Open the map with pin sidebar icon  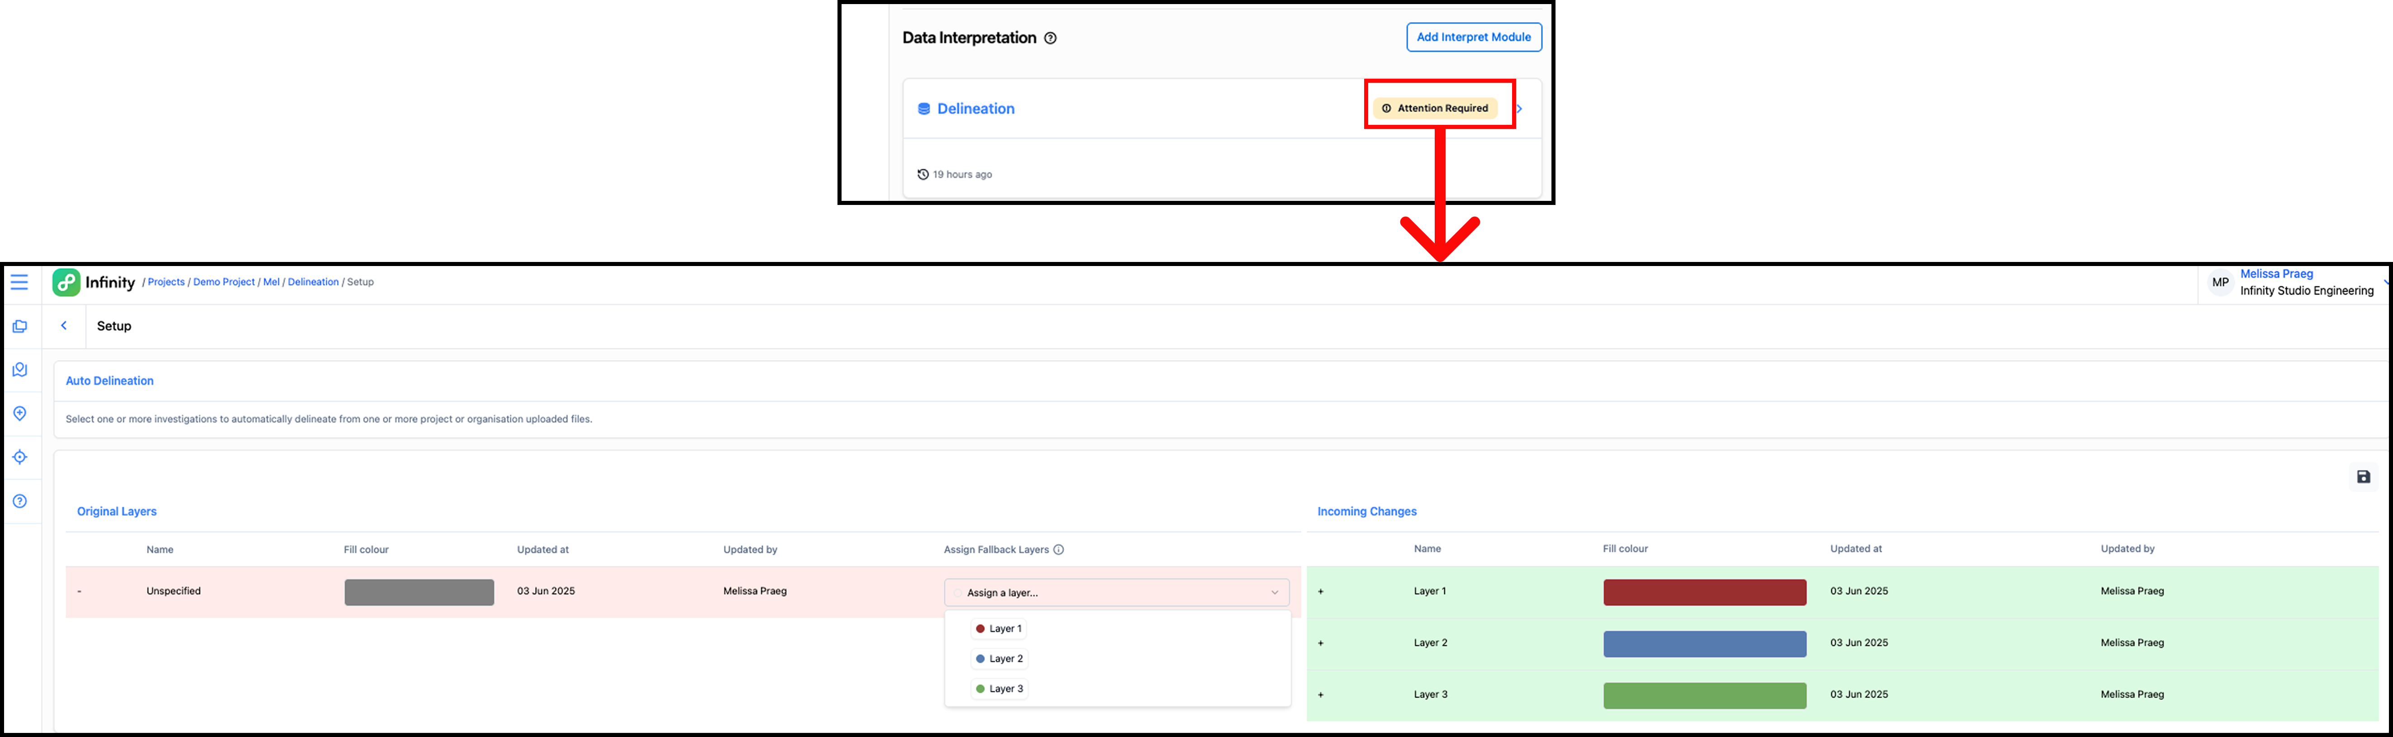tap(19, 370)
